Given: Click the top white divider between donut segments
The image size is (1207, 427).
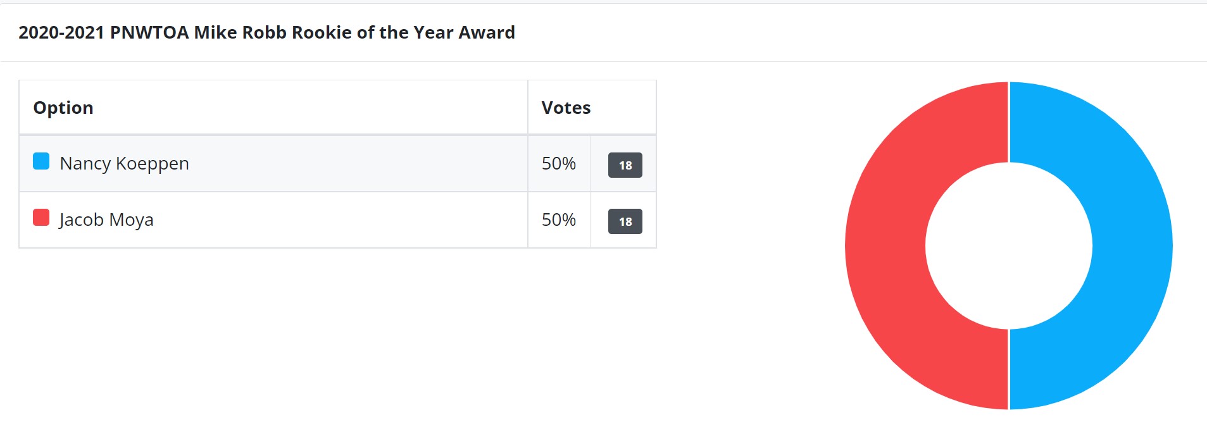Looking at the screenshot, I should 1009,122.
